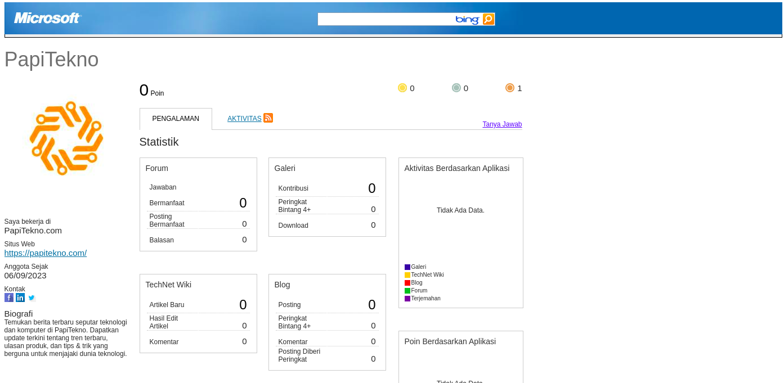Viewport: 784px width, 383px height.
Task: Click the purple Terjemahan legend swatch
Action: pyautogui.click(x=407, y=299)
